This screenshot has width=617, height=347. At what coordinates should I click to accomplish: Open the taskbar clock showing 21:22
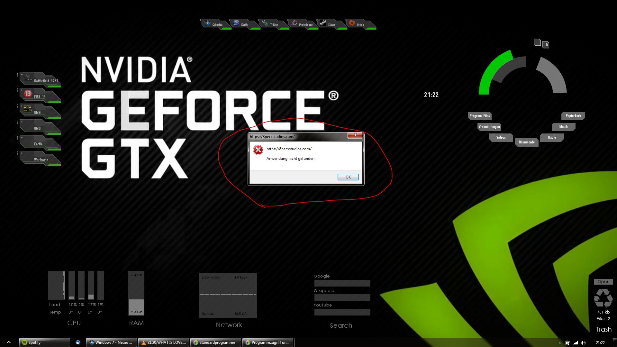pyautogui.click(x=600, y=343)
